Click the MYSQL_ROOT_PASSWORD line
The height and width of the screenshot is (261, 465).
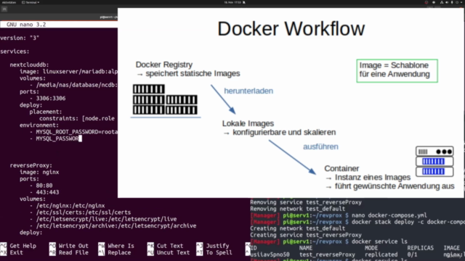coord(73,132)
